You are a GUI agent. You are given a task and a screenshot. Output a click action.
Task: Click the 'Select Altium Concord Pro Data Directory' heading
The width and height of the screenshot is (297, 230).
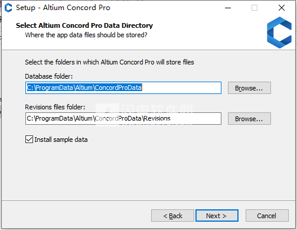click(84, 25)
